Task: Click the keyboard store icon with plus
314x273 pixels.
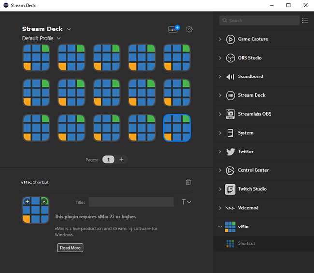Action: (x=173, y=30)
